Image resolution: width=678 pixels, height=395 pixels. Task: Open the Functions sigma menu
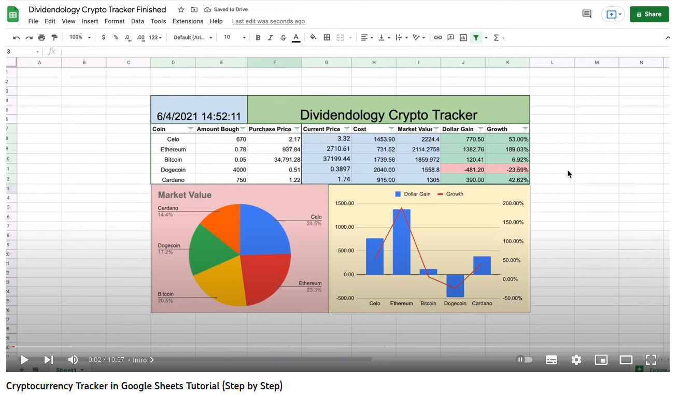point(499,37)
